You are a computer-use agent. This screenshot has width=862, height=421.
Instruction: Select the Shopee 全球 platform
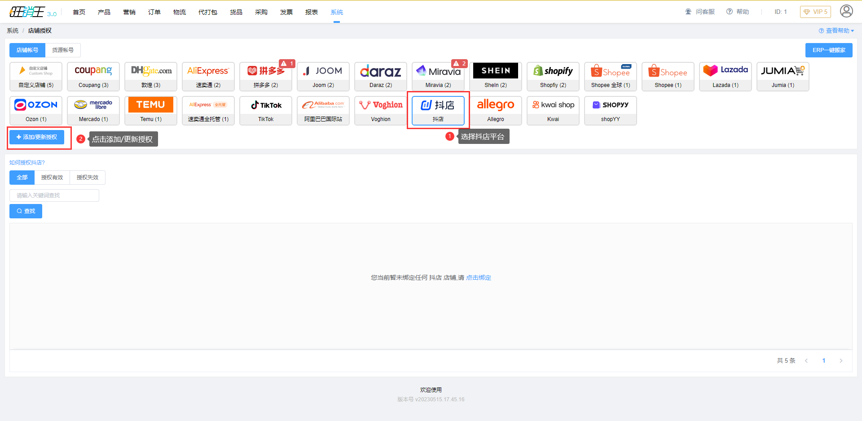[611, 77]
